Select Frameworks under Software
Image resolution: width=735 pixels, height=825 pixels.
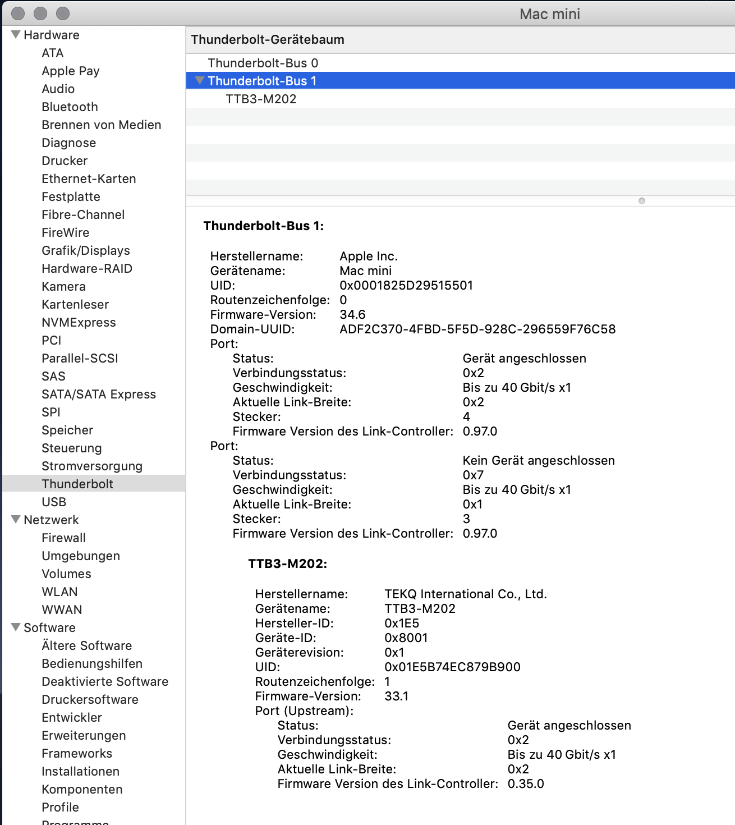pos(77,753)
